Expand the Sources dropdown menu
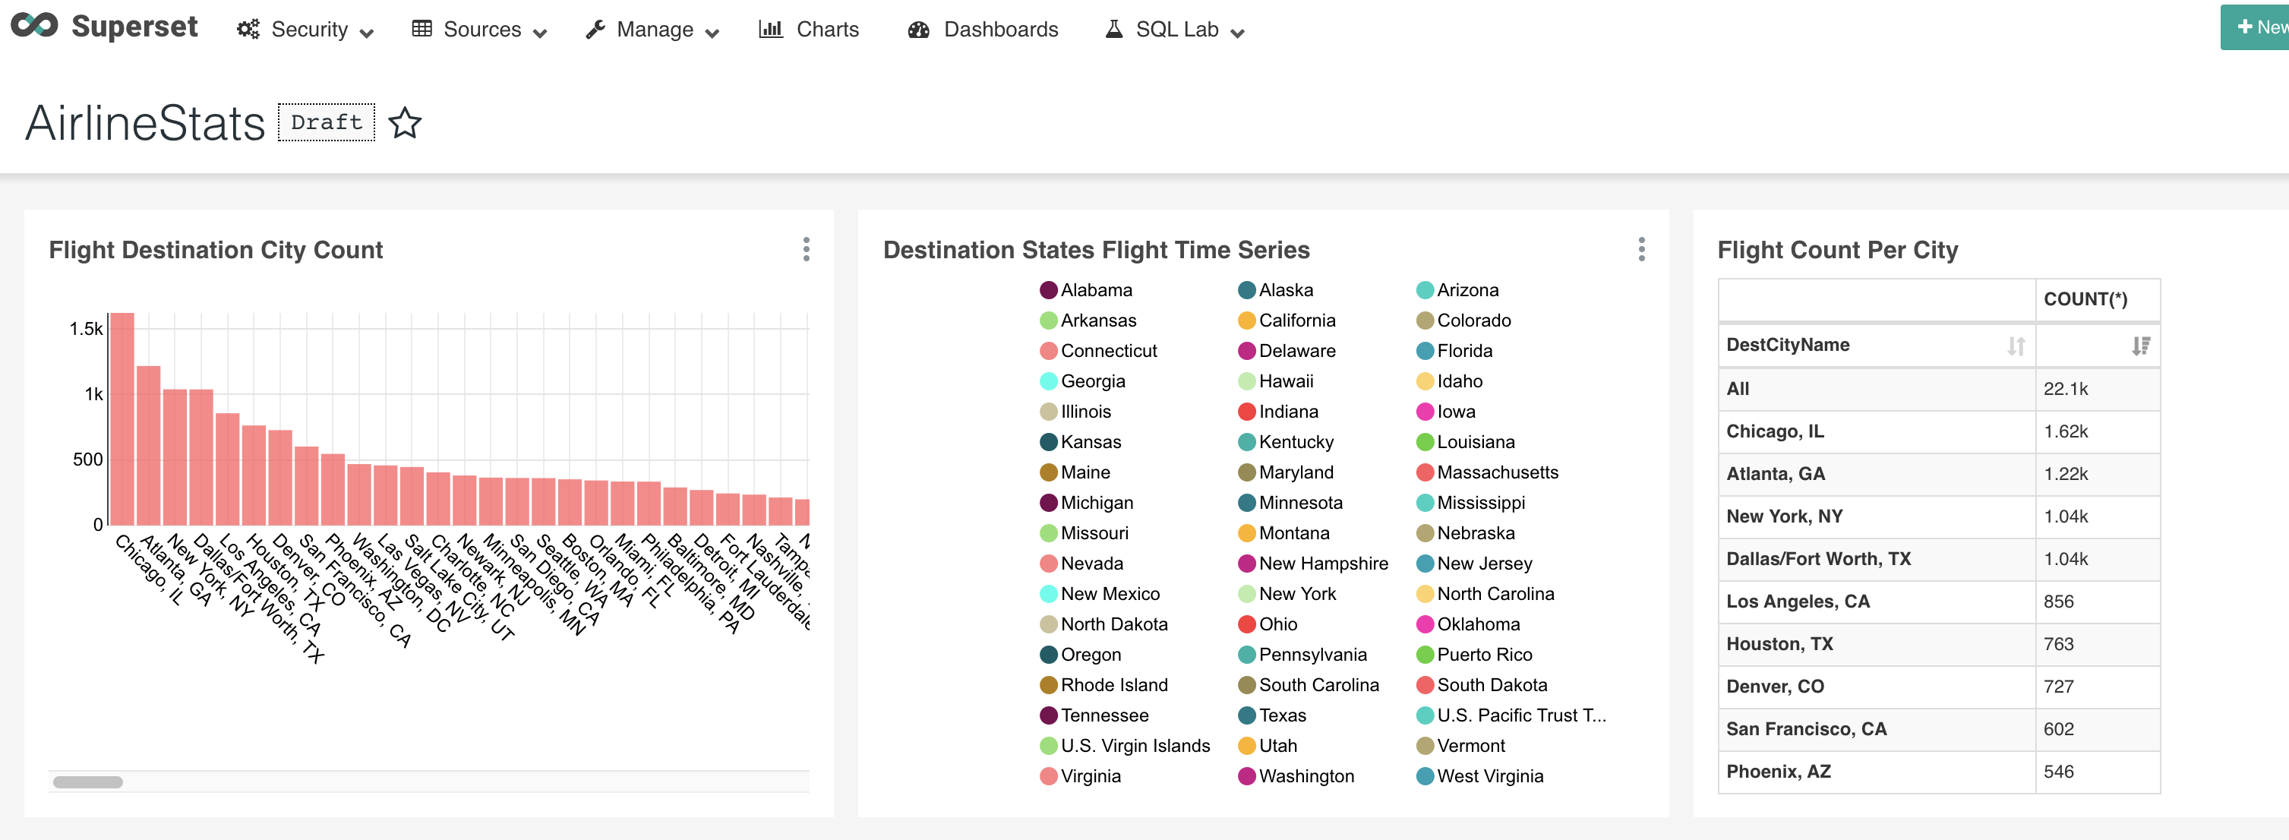The height and width of the screenshot is (840, 2289). click(539, 33)
